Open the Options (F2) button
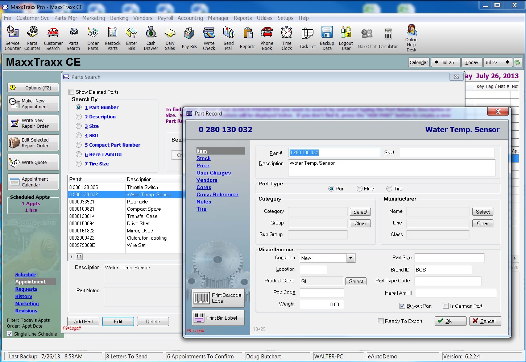This screenshot has width=526, height=362. click(33, 88)
